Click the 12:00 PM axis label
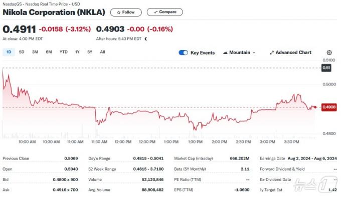 point(123,141)
